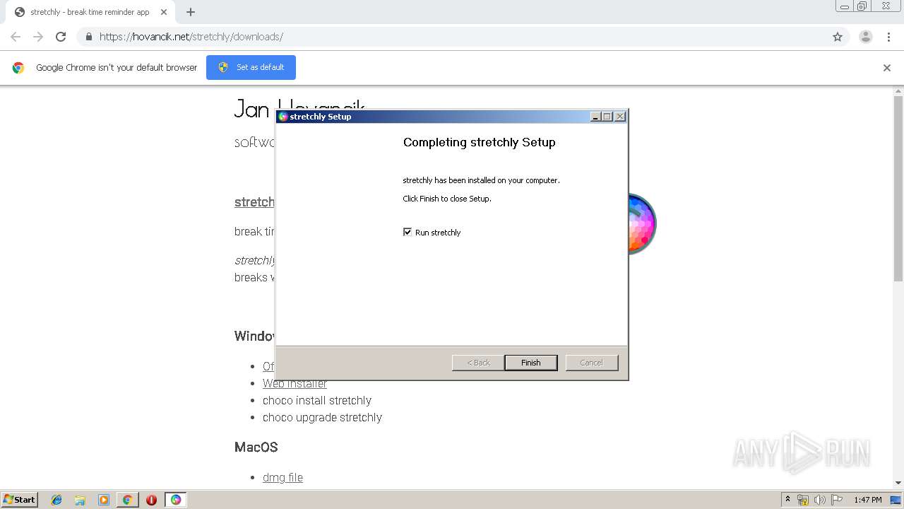
Task: Click the taskbar clock showing 1:47 PM
Action: coord(868,500)
